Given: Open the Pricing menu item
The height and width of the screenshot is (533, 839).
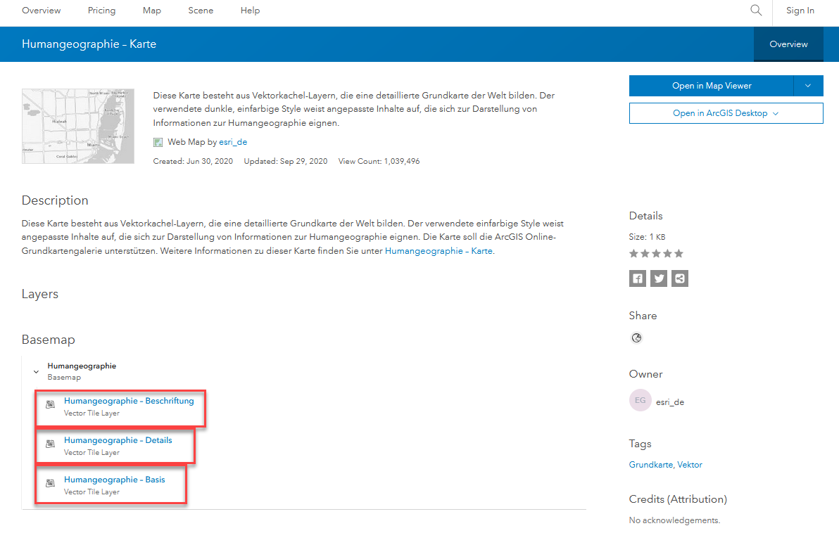Looking at the screenshot, I should (x=101, y=10).
